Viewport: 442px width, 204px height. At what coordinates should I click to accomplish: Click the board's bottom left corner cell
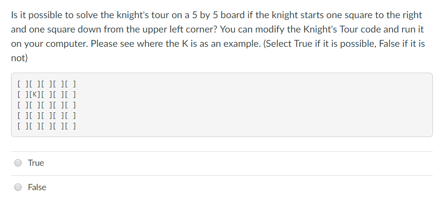tap(23, 126)
